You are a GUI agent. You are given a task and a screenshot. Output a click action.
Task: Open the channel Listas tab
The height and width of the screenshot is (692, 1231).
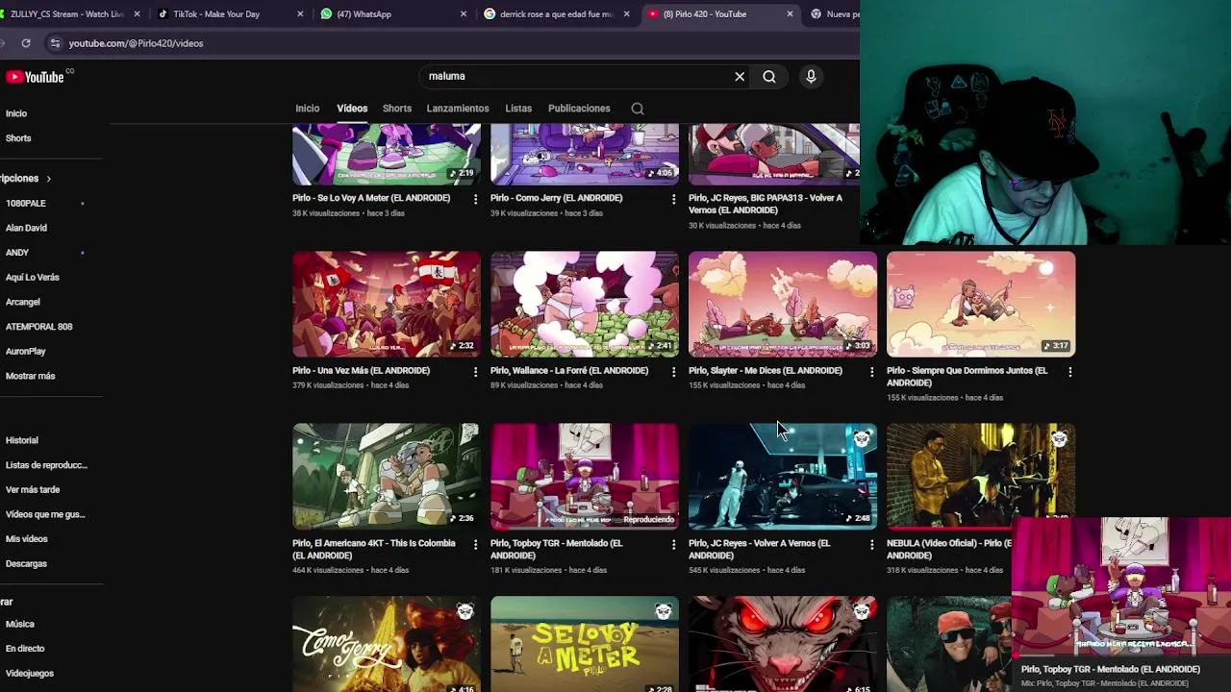(518, 109)
